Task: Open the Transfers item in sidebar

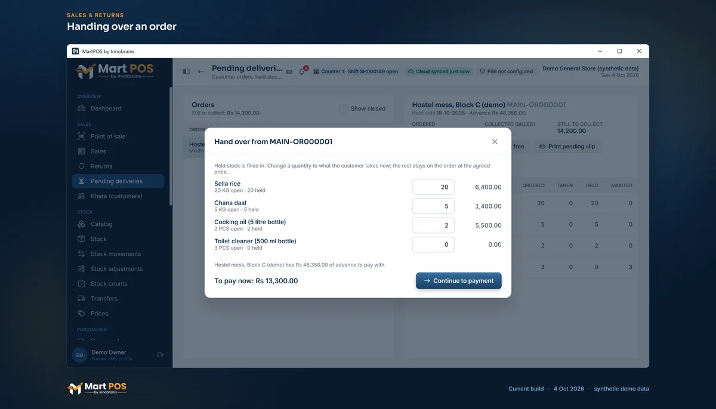Action: click(x=118, y=299)
